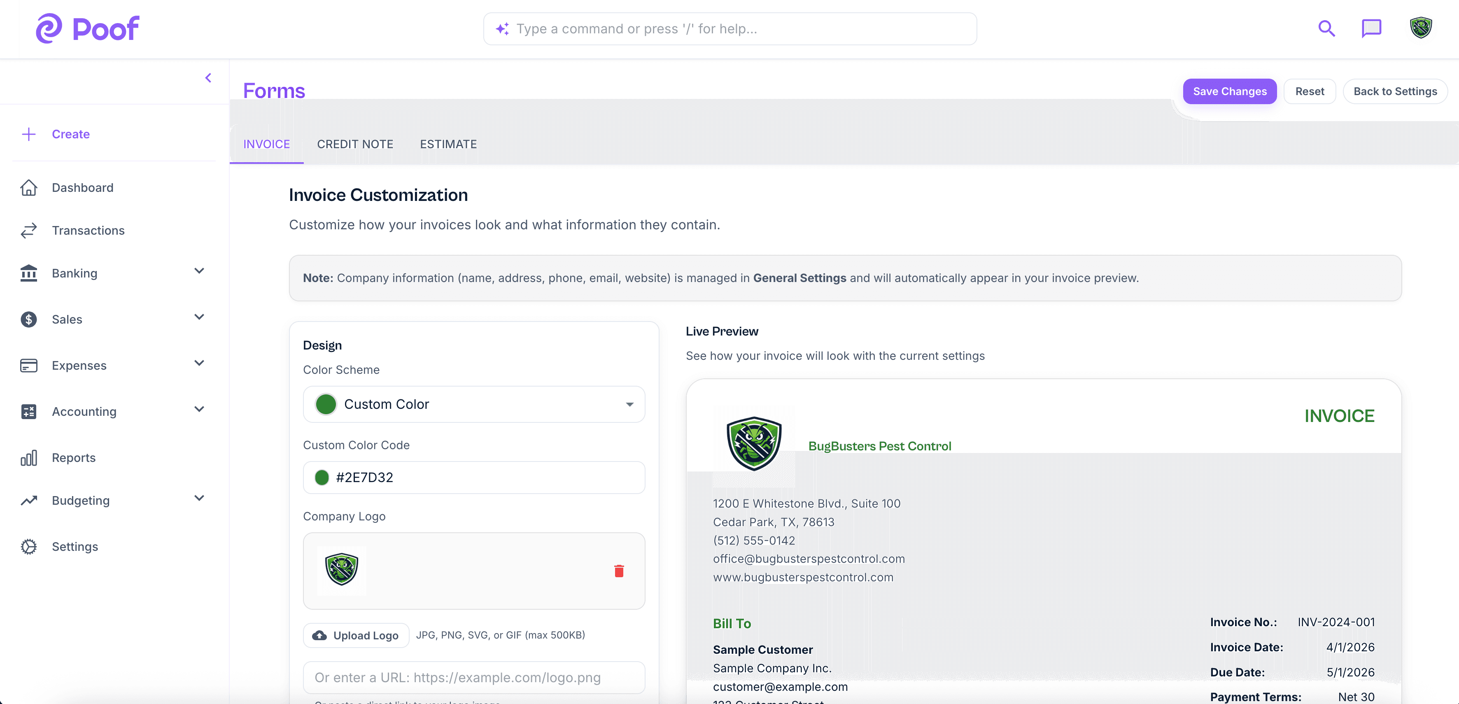Open the Dashboard from the sidebar

(82, 187)
